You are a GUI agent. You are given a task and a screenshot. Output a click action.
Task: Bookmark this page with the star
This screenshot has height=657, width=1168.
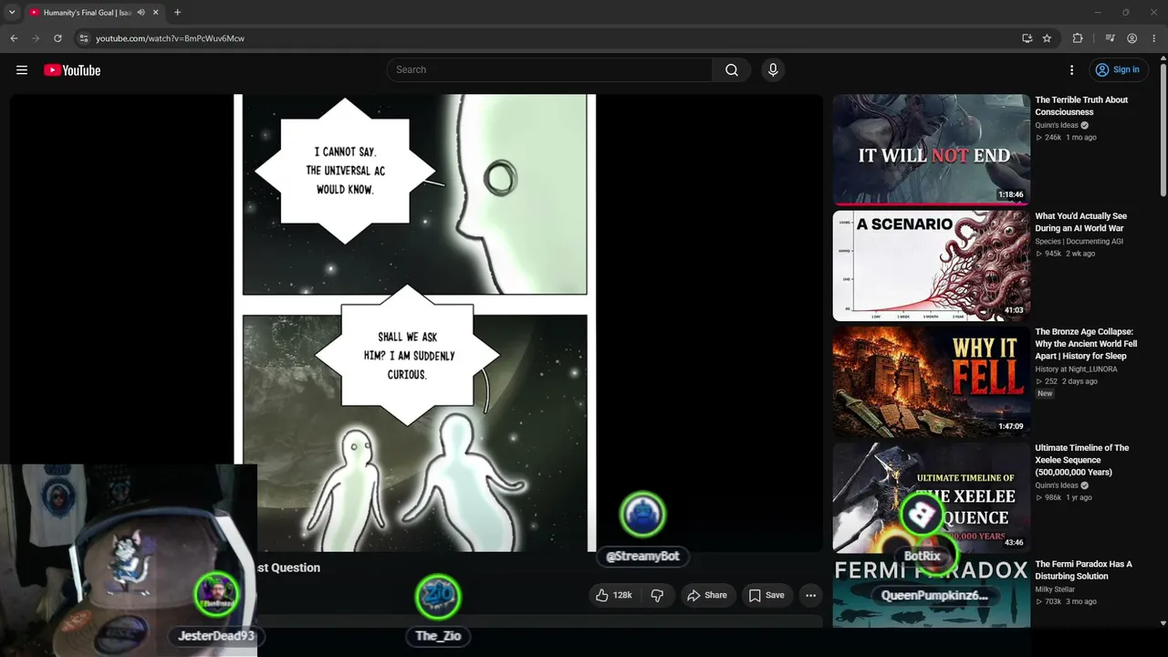1048,38
